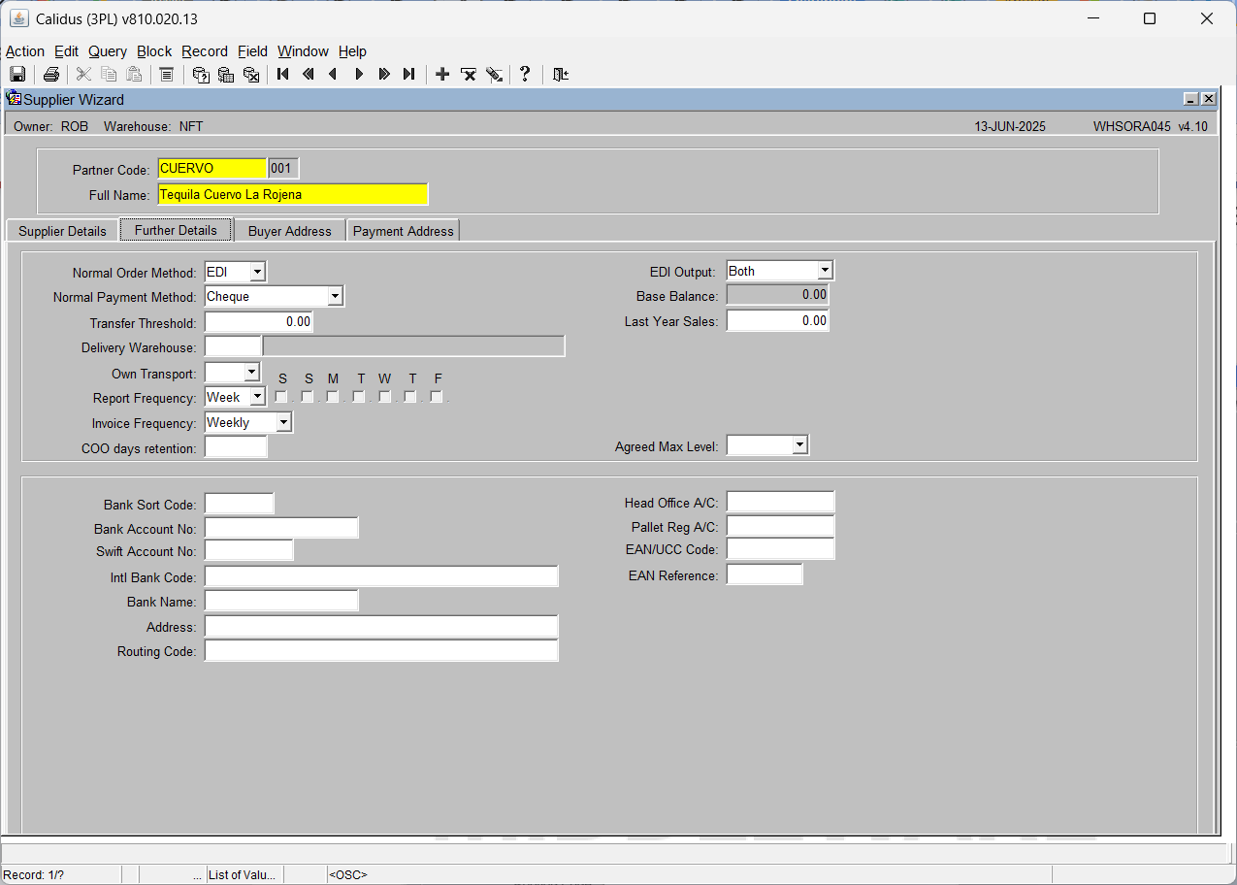Image resolution: width=1237 pixels, height=885 pixels.
Task: Click the Insert Record plus icon
Action: coord(442,75)
